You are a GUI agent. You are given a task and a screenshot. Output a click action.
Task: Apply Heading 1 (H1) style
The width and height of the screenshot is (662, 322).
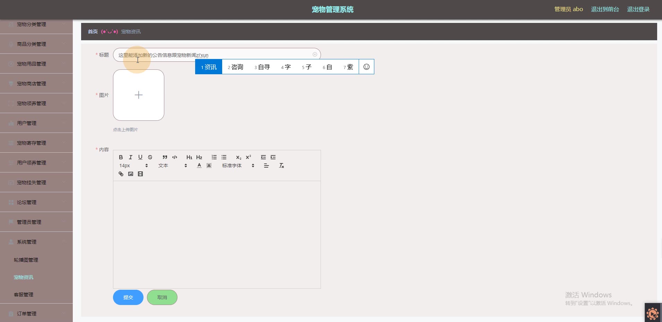[x=189, y=157]
